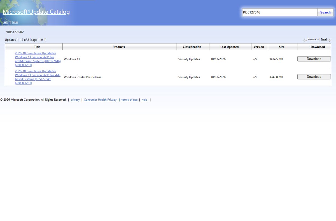The image size is (336, 221).
Task: Click the Previous pagination text
Action: 313,39
